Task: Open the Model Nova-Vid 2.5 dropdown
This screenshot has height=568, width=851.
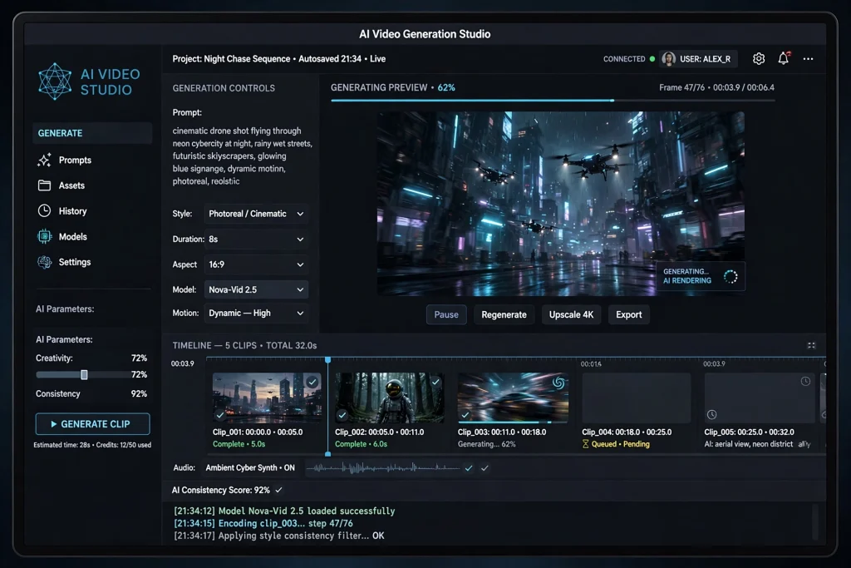Action: [256, 289]
